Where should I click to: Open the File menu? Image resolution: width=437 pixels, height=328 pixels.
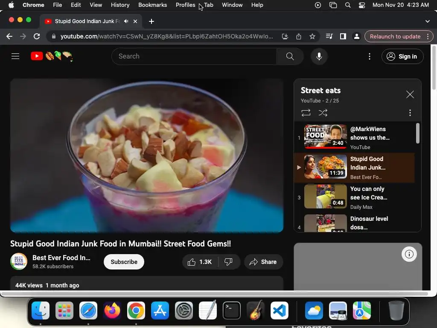(x=58, y=5)
